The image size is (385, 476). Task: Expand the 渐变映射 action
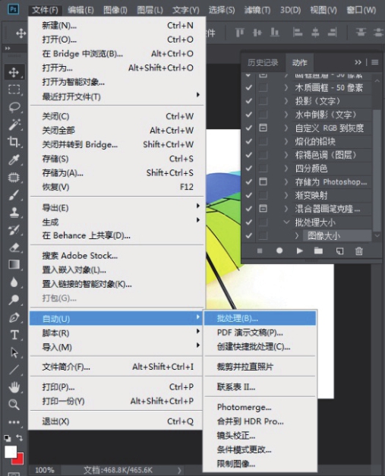[x=286, y=195]
